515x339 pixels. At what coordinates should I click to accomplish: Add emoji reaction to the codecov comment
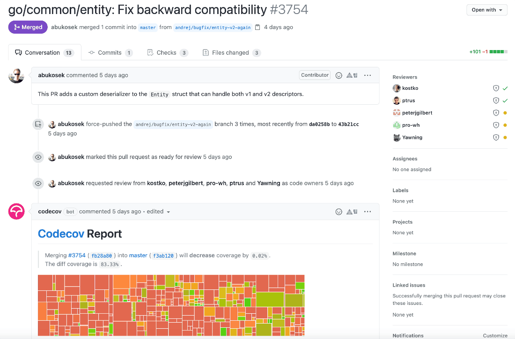pos(338,212)
